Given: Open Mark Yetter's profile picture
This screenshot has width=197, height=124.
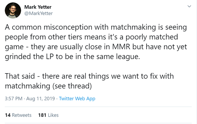Looking at the screenshot, I should (13, 10).
